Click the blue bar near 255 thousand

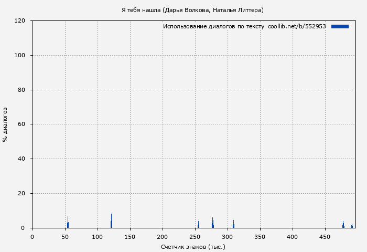coord(198,225)
